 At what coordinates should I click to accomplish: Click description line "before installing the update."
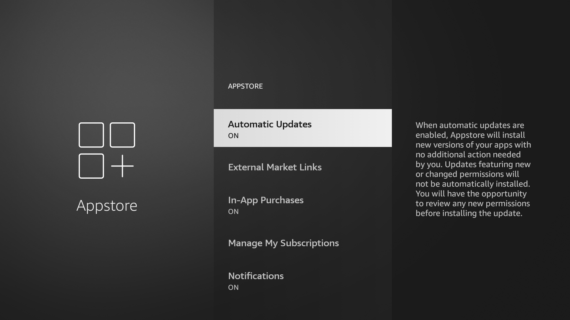(469, 213)
